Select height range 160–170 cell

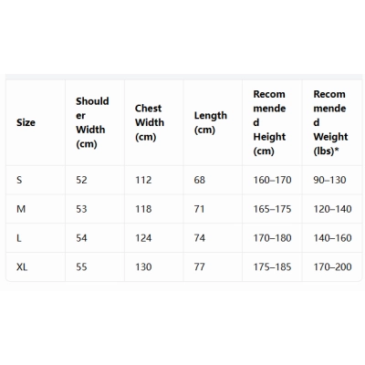point(272,180)
